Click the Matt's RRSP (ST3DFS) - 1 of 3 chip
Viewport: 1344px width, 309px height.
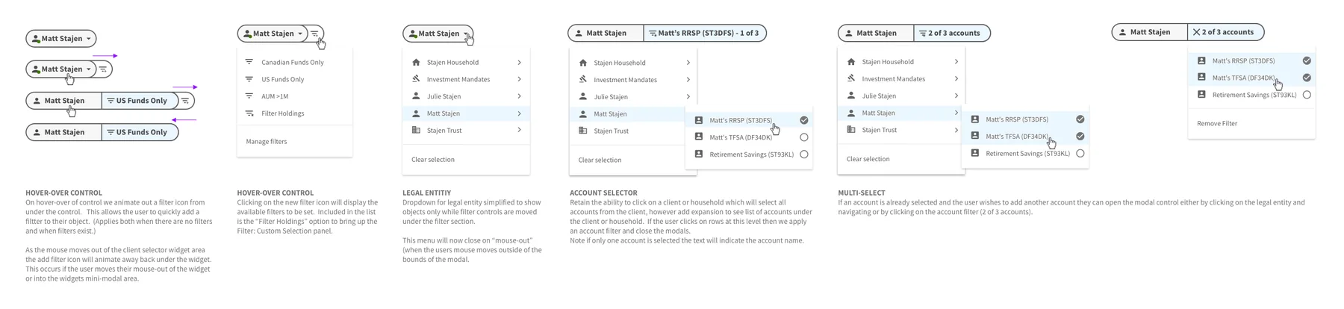[705, 33]
